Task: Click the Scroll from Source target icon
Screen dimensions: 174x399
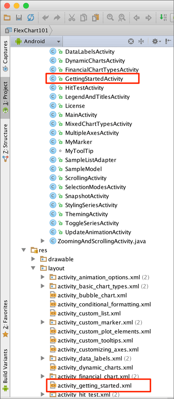Action: [131, 42]
